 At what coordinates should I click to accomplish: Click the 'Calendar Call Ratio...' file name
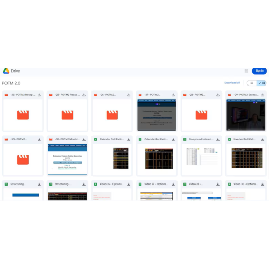click(x=112, y=139)
